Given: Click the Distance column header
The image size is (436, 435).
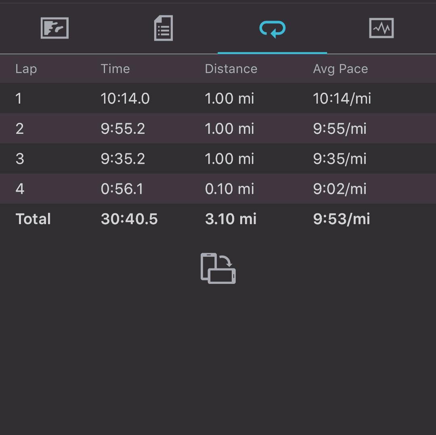Looking at the screenshot, I should [x=231, y=69].
